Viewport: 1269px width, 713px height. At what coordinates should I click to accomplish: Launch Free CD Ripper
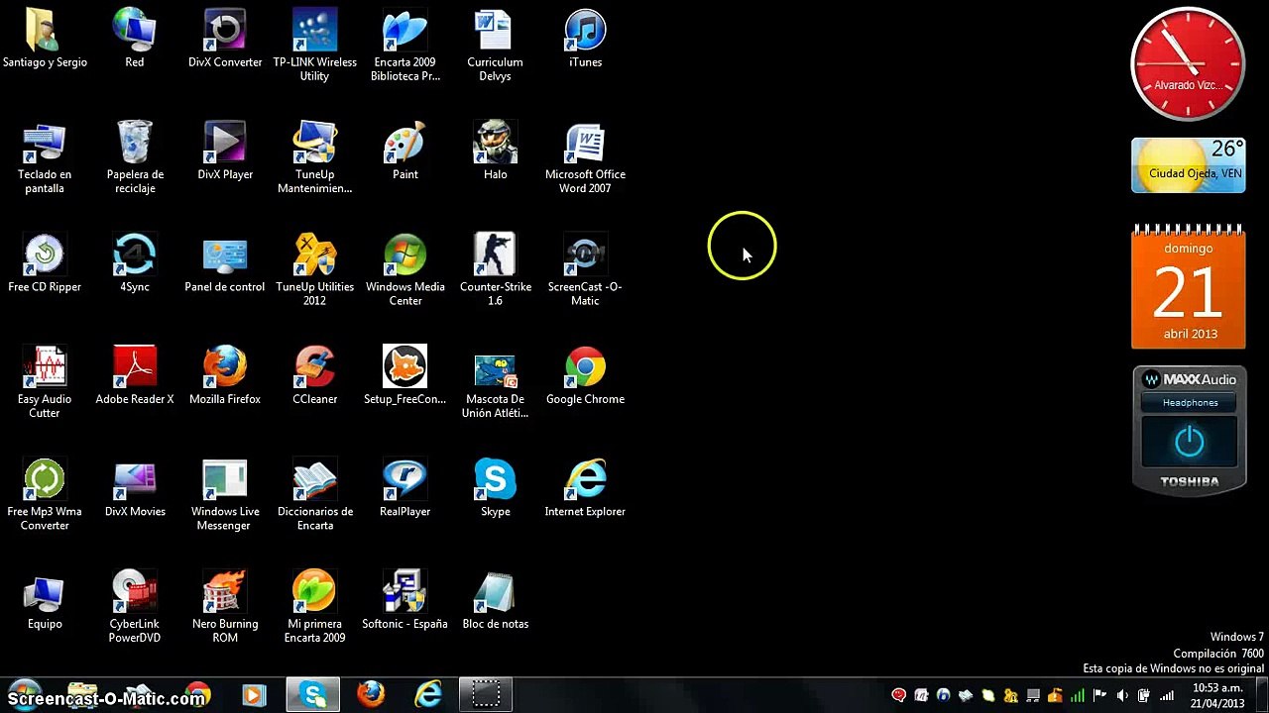[45, 264]
